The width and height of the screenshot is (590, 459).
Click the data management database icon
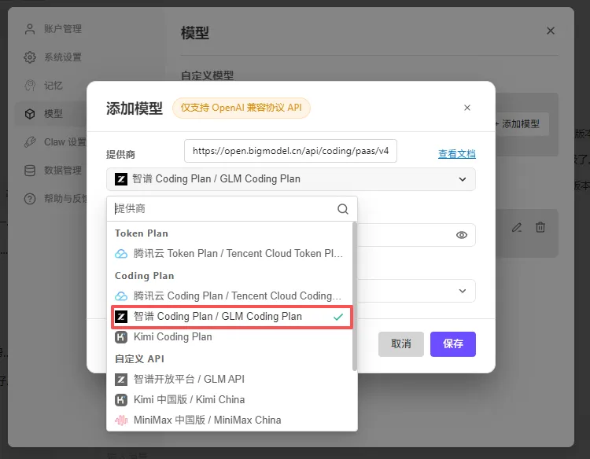[x=30, y=171]
